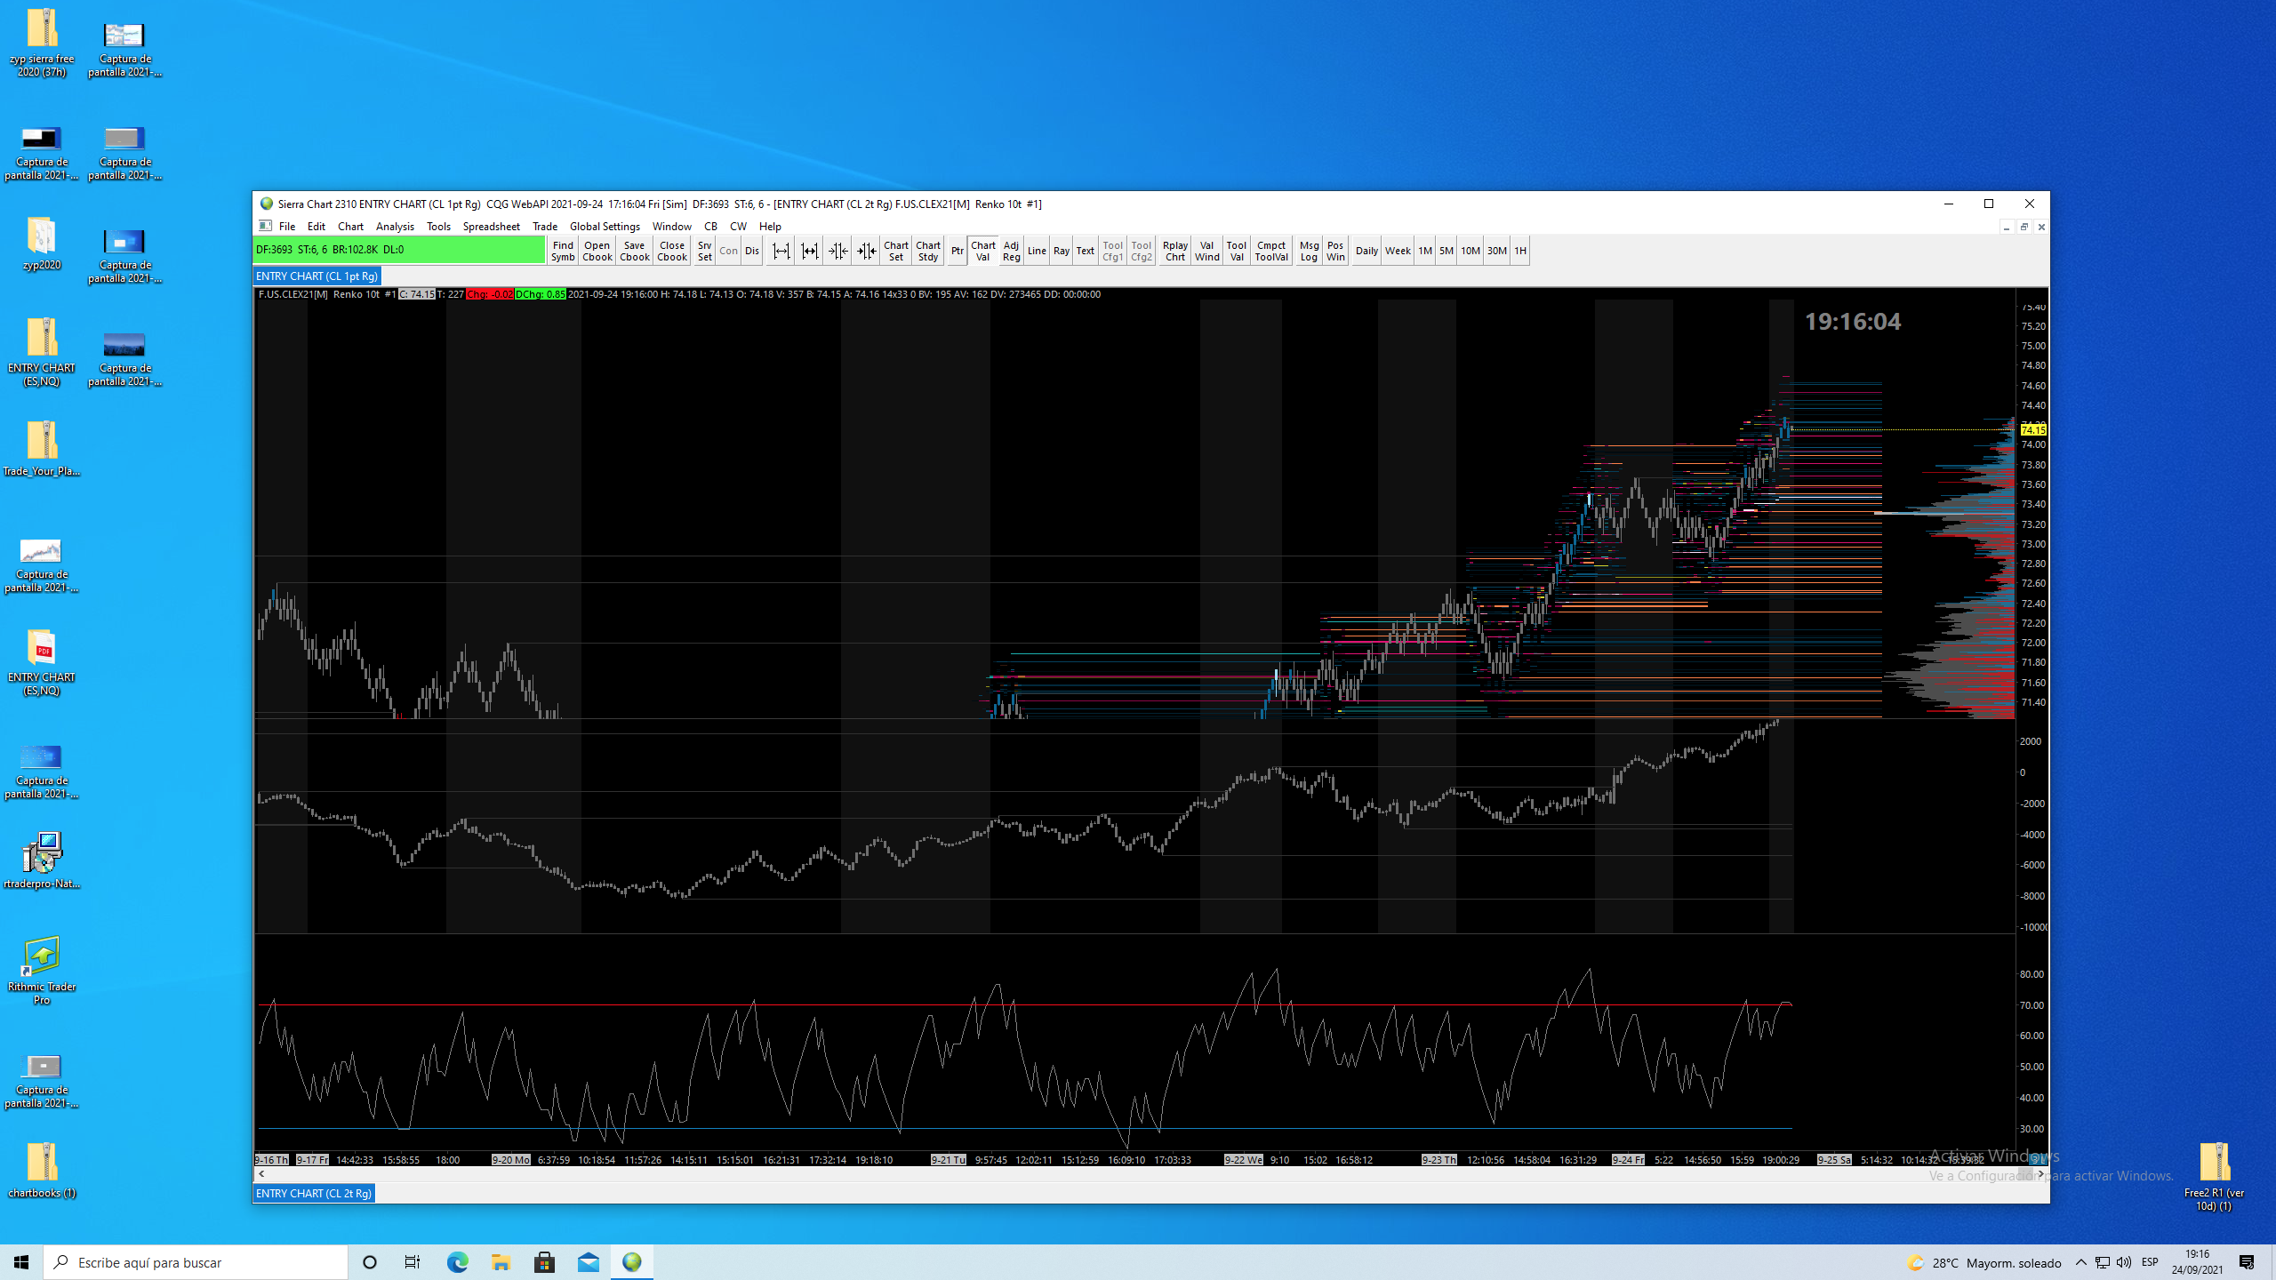Switch to ENTRY CHART (CL 2t Rg) tab
Viewport: 2276px width, 1280px height.
click(314, 1194)
